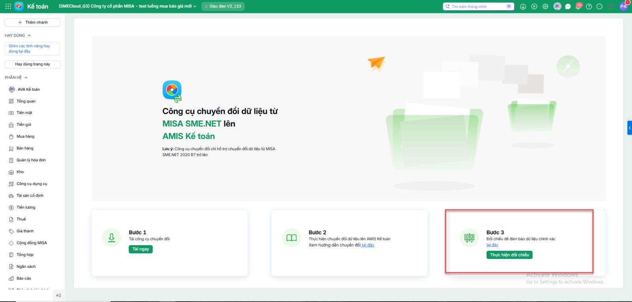Click Ghim các tính năng hay dùng placeholder

coord(32,48)
